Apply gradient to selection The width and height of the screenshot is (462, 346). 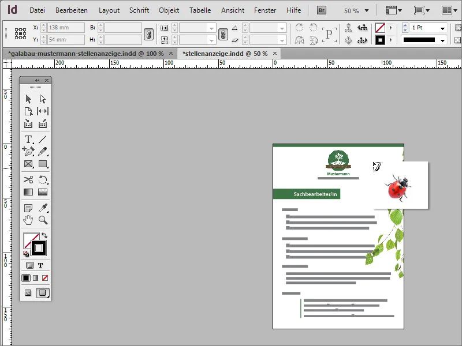click(x=35, y=278)
